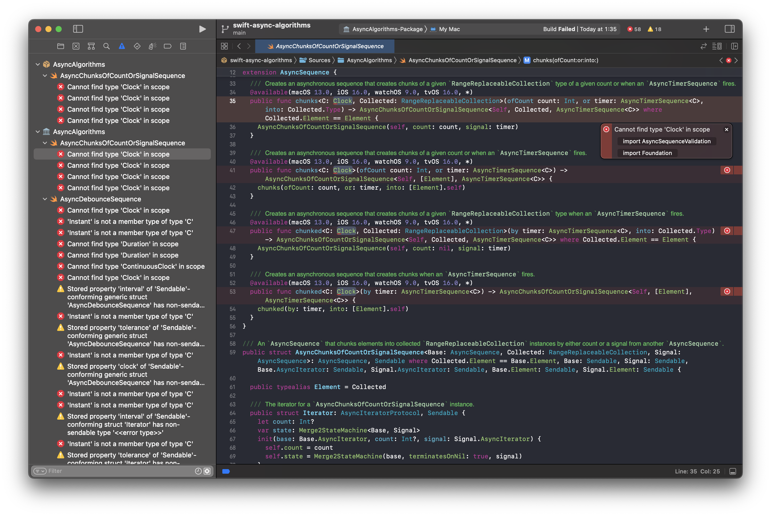Add an editor on the right
The height and width of the screenshot is (516, 771).
coord(735,46)
